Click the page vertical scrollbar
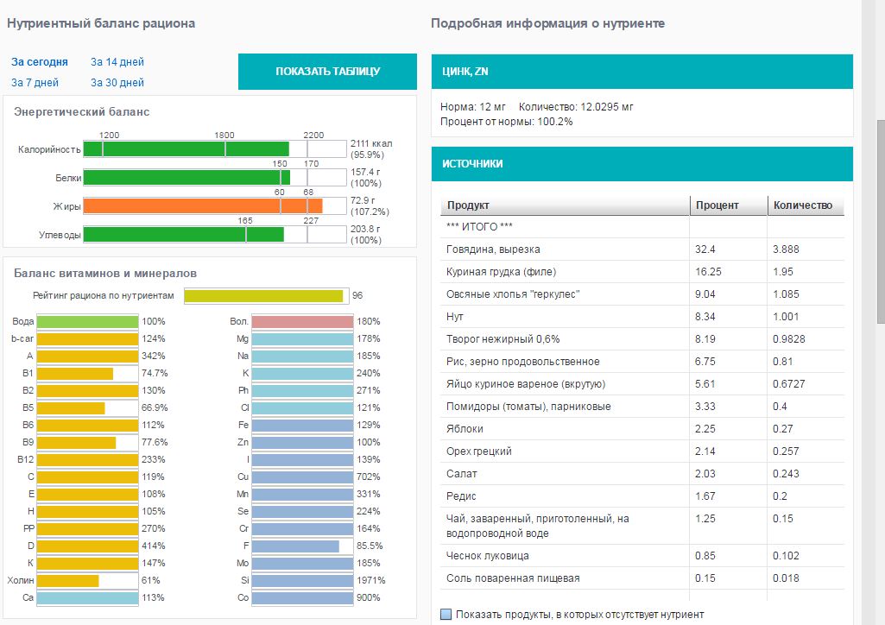 pyautogui.click(x=880, y=216)
